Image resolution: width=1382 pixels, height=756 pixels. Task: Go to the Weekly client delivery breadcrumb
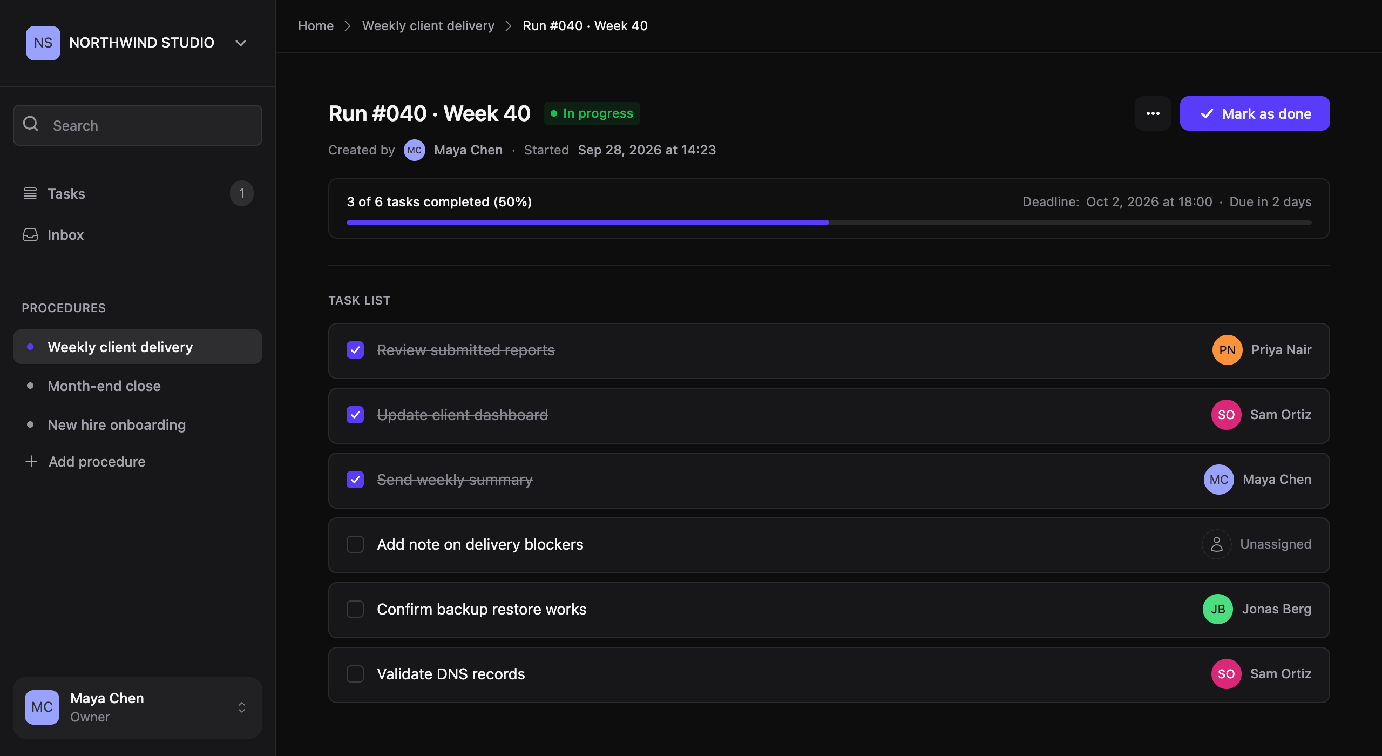tap(428, 25)
